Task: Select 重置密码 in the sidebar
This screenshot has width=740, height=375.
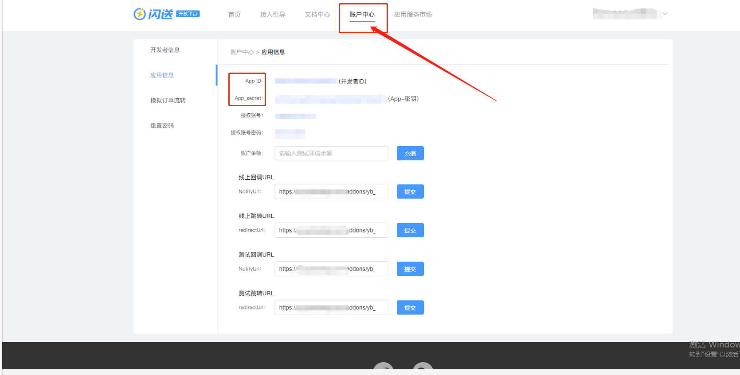Action: (162, 126)
